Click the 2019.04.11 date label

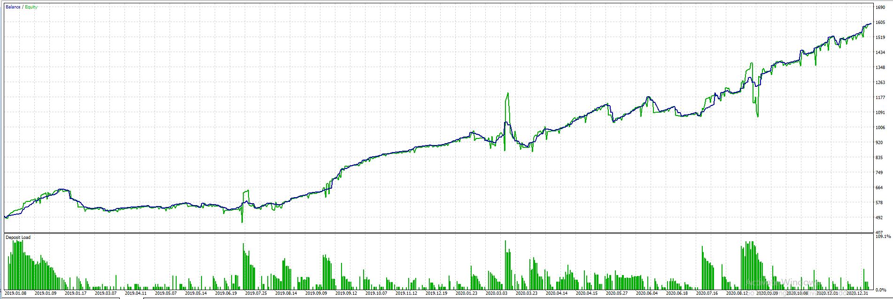(135, 293)
